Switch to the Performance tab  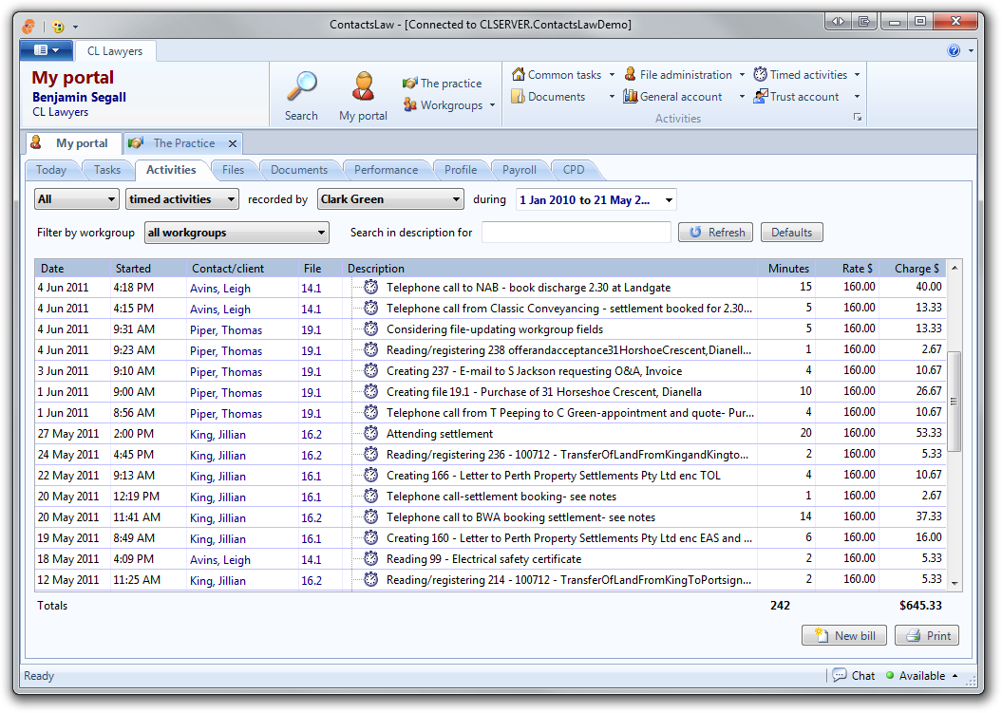coord(386,170)
